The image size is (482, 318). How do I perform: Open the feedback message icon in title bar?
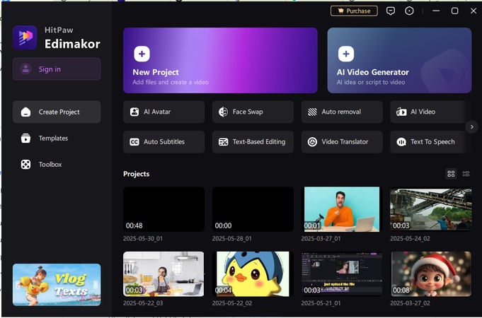(391, 11)
